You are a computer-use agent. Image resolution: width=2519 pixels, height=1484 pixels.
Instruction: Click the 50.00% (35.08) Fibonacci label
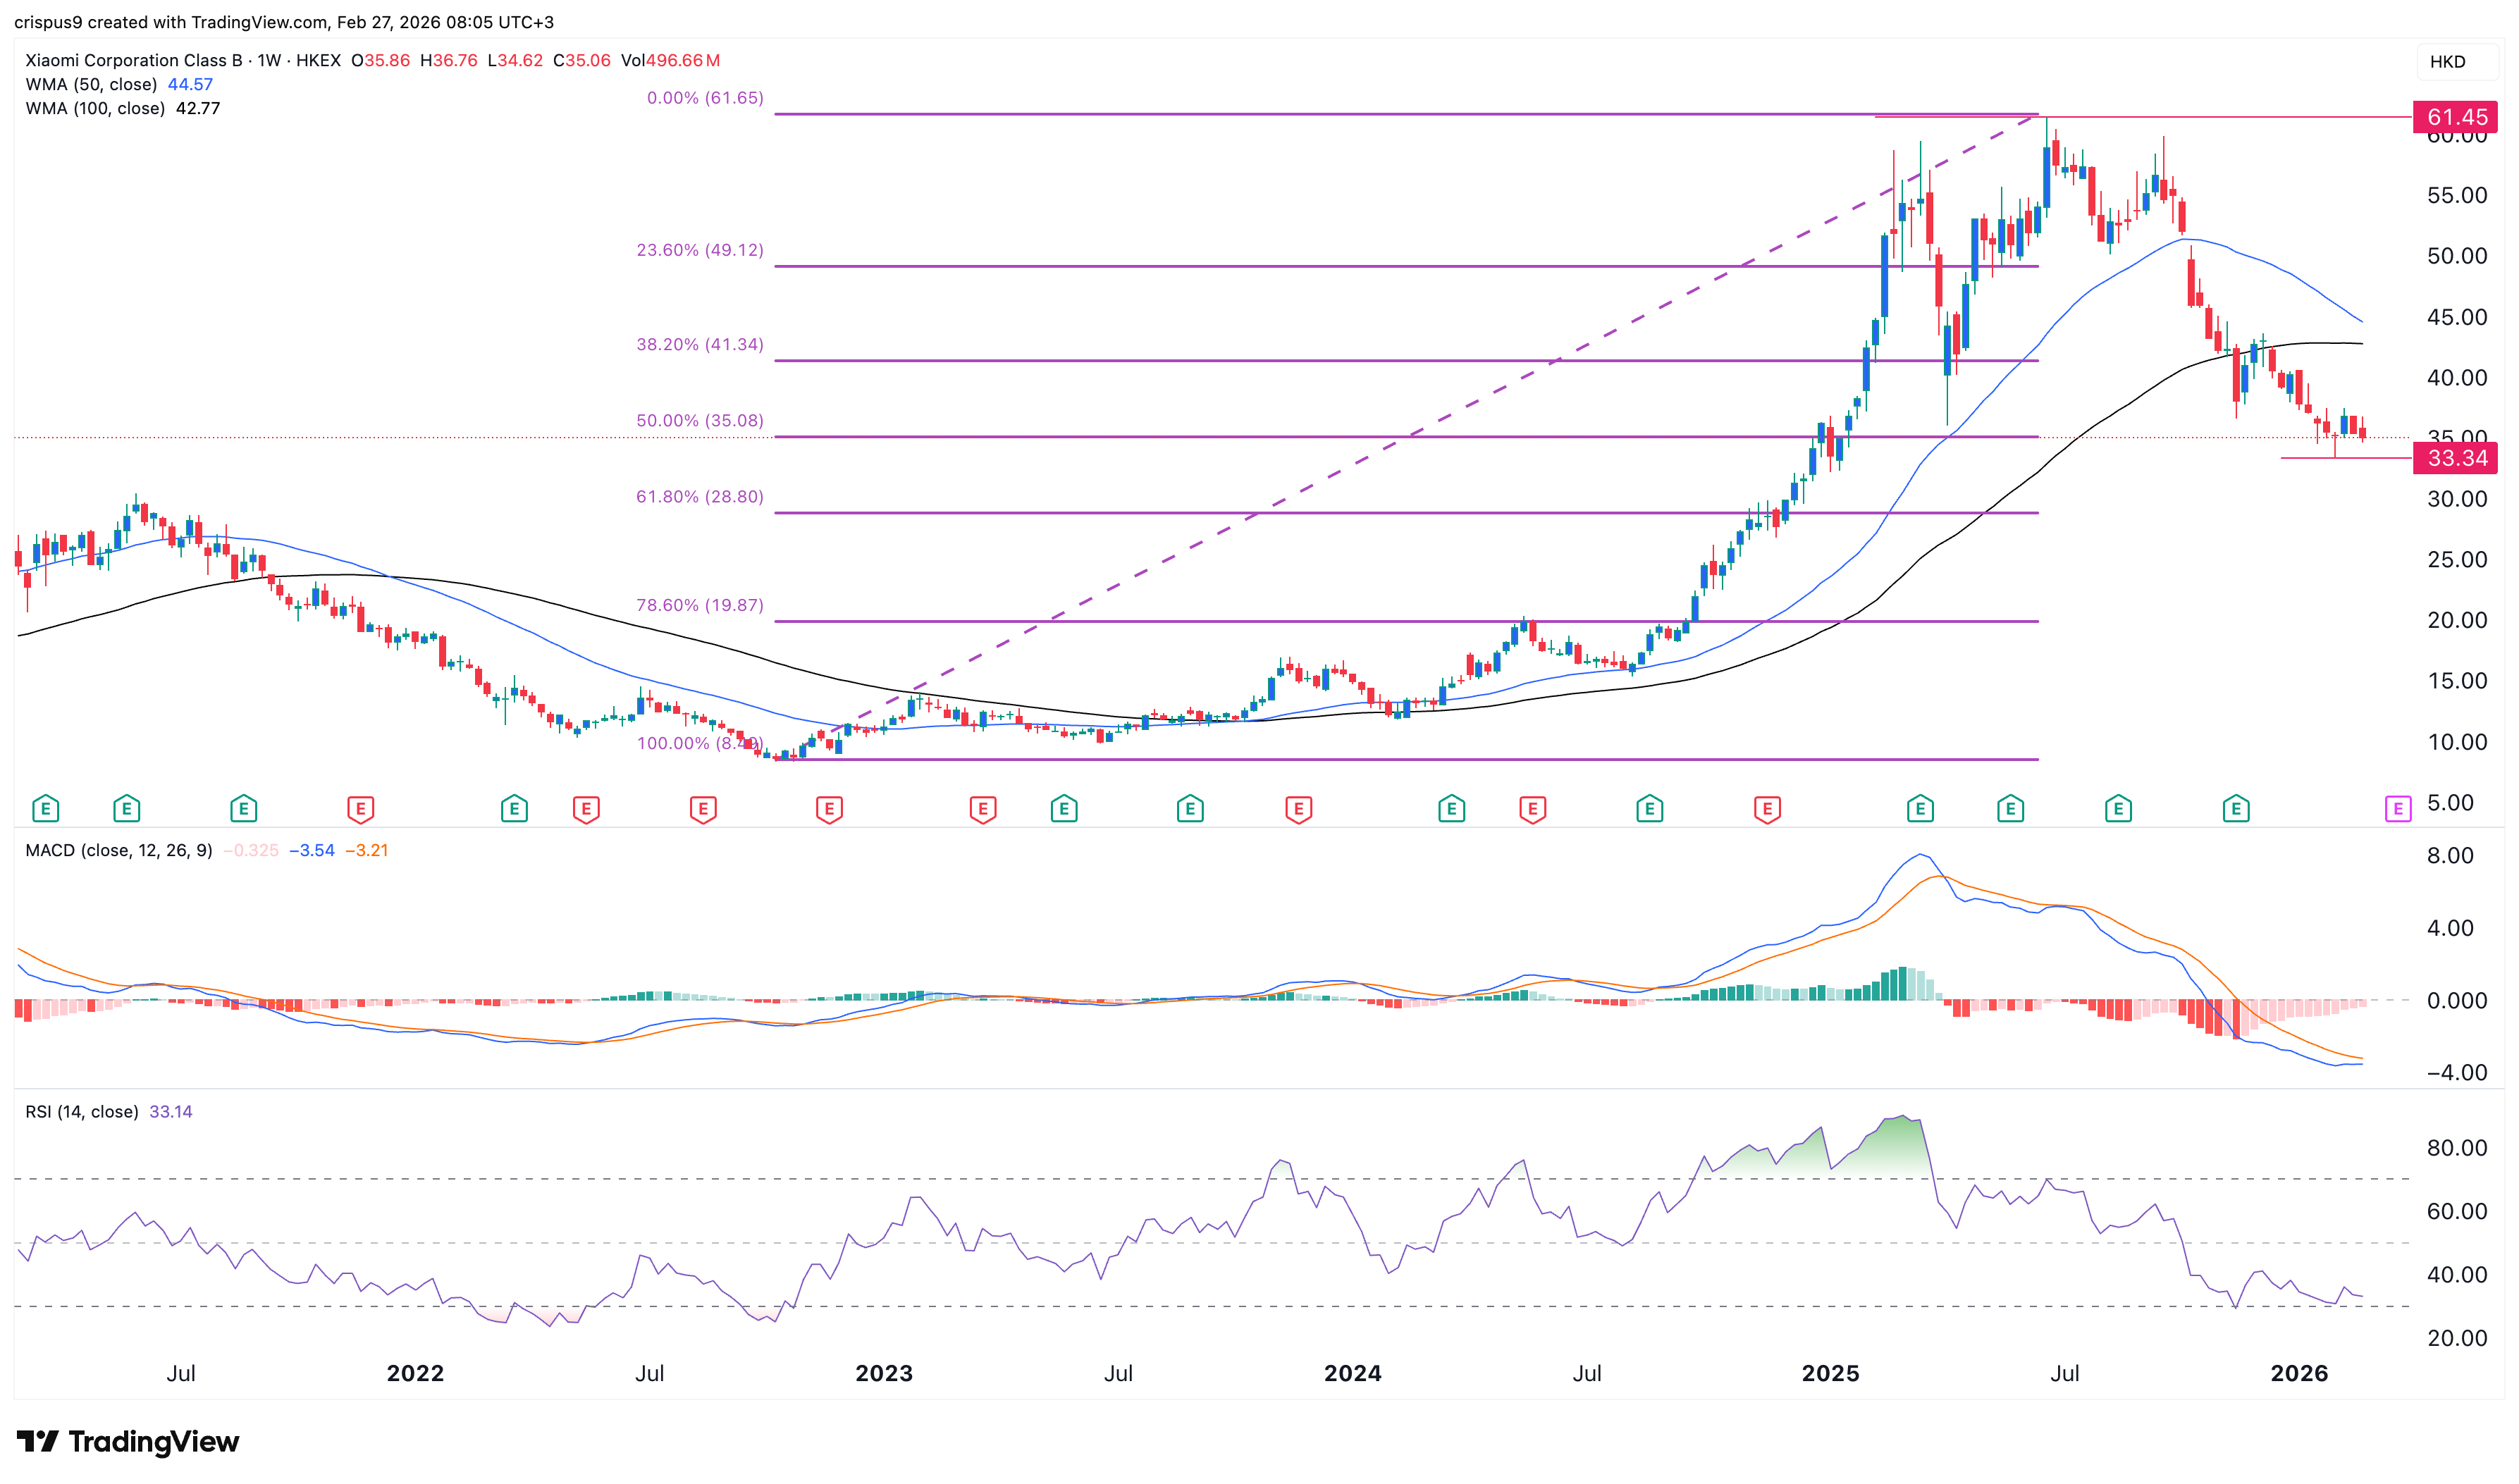click(699, 420)
